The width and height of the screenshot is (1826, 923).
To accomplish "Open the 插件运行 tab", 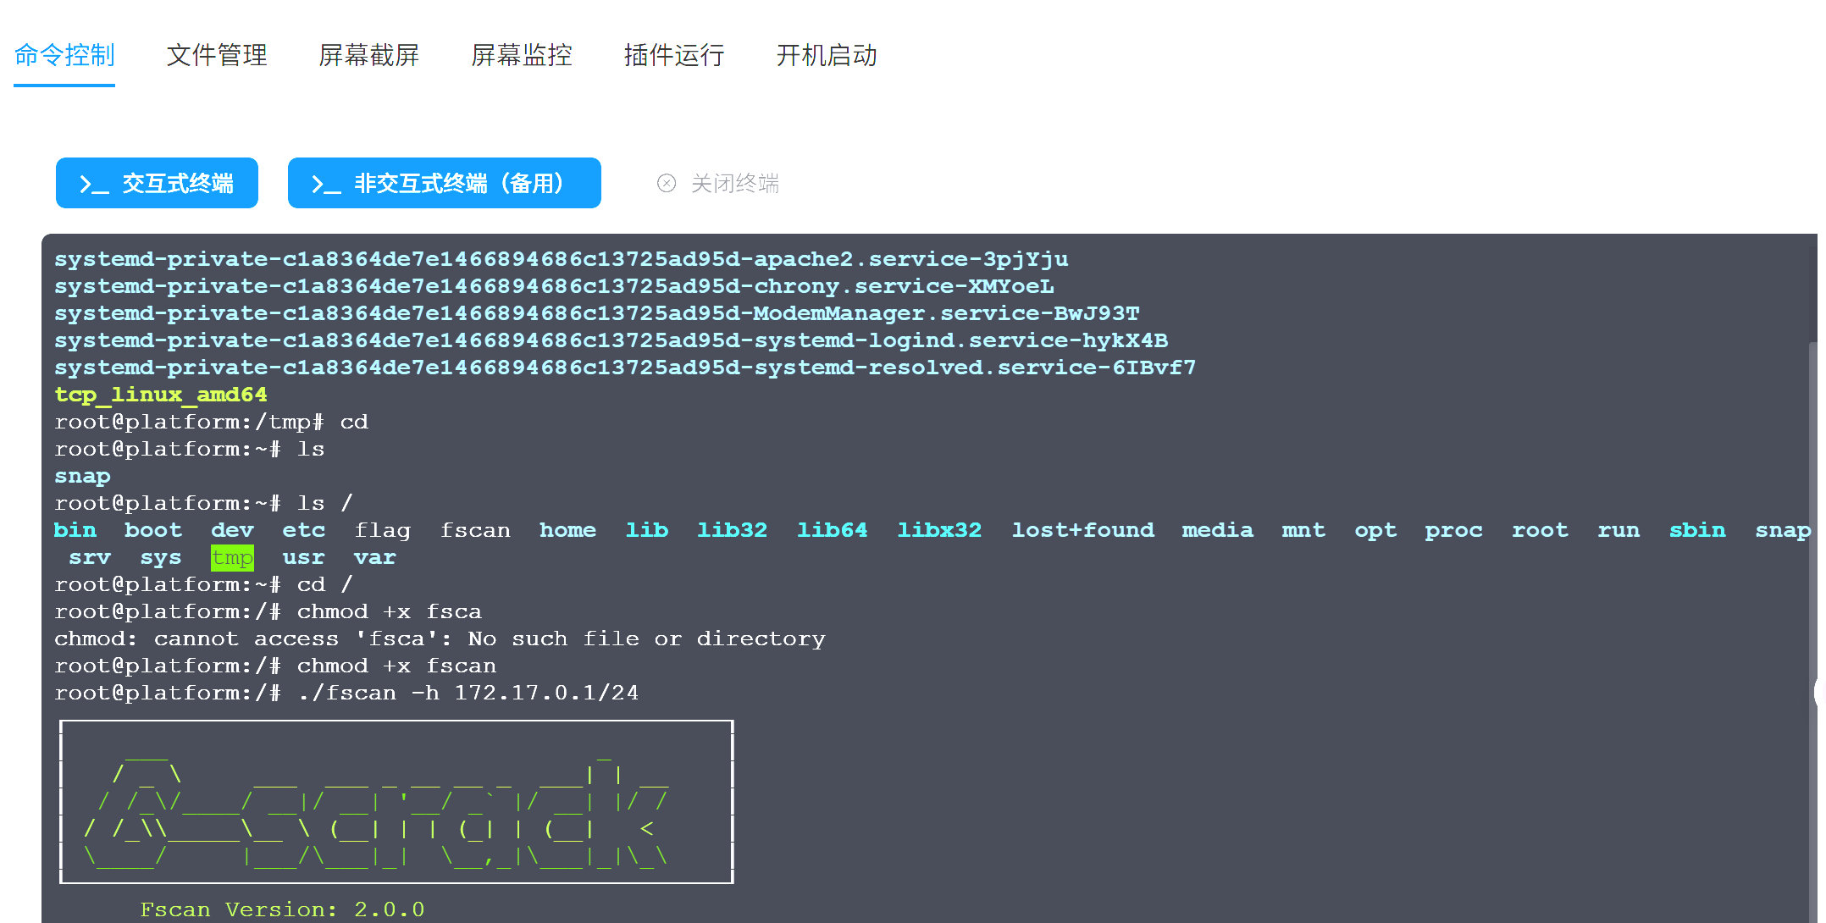I will coord(674,55).
